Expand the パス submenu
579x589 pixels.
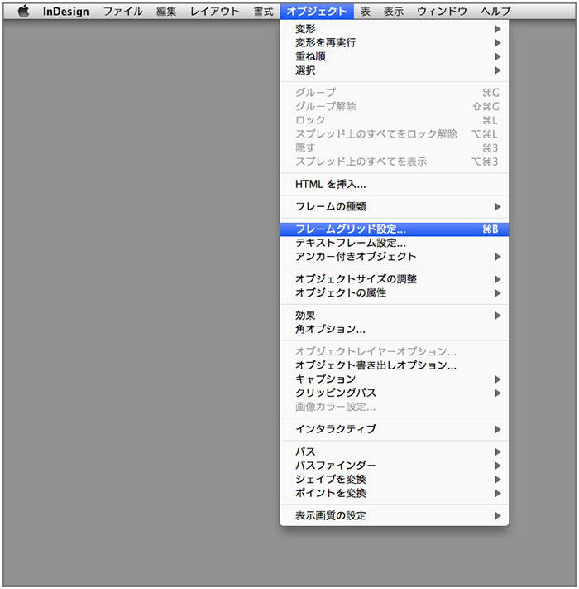coord(395,451)
